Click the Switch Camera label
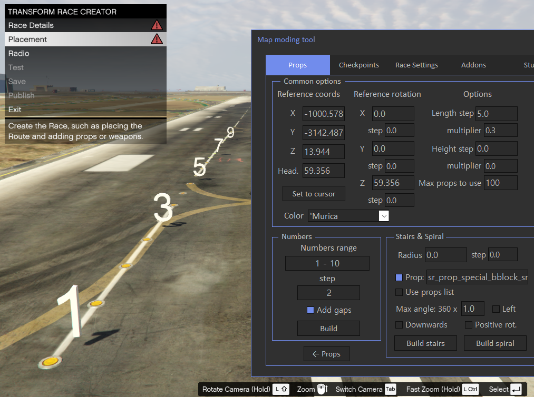The height and width of the screenshot is (397, 534). tap(359, 389)
